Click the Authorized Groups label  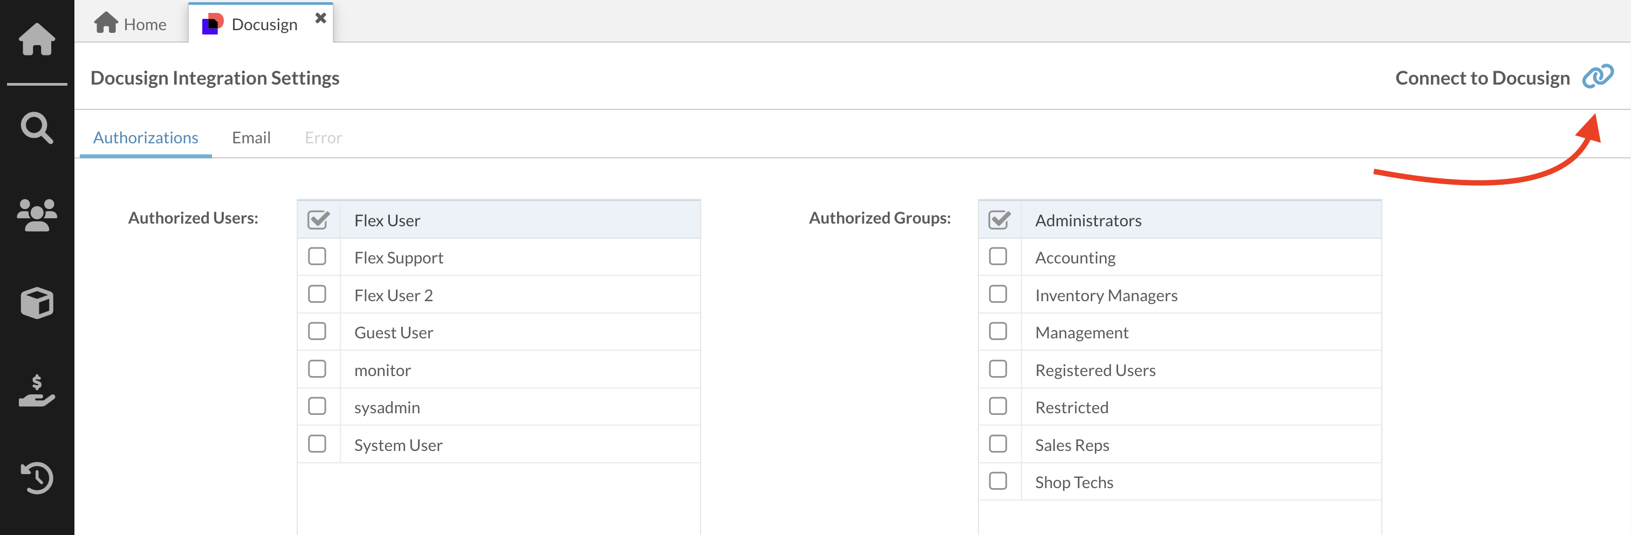(x=880, y=218)
